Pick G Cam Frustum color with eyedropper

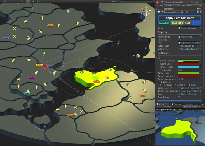201,61
